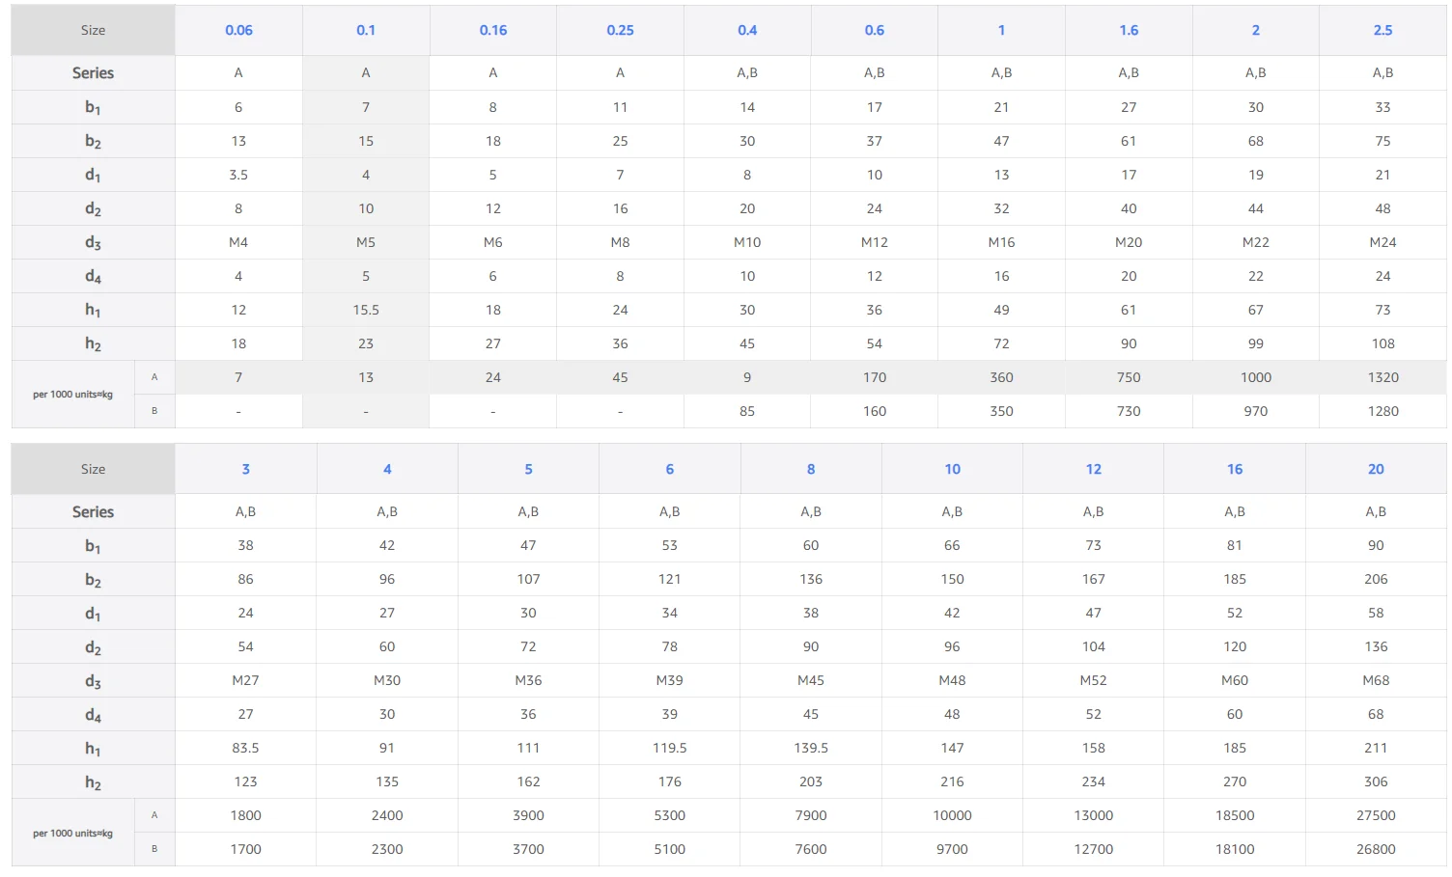Select the size 12 link
The image size is (1452, 877).
(x=1093, y=469)
